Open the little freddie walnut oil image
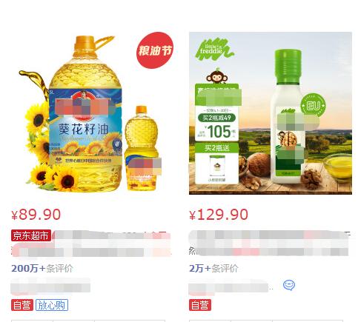Screen dimensions: 358x322 pyautogui.click(x=271, y=113)
